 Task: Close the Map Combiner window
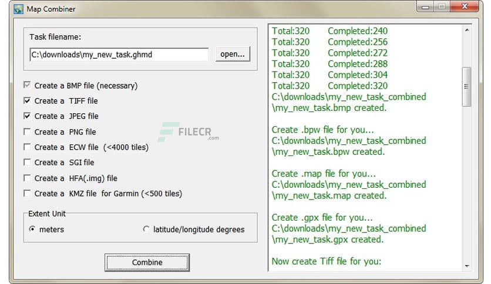(x=465, y=6)
